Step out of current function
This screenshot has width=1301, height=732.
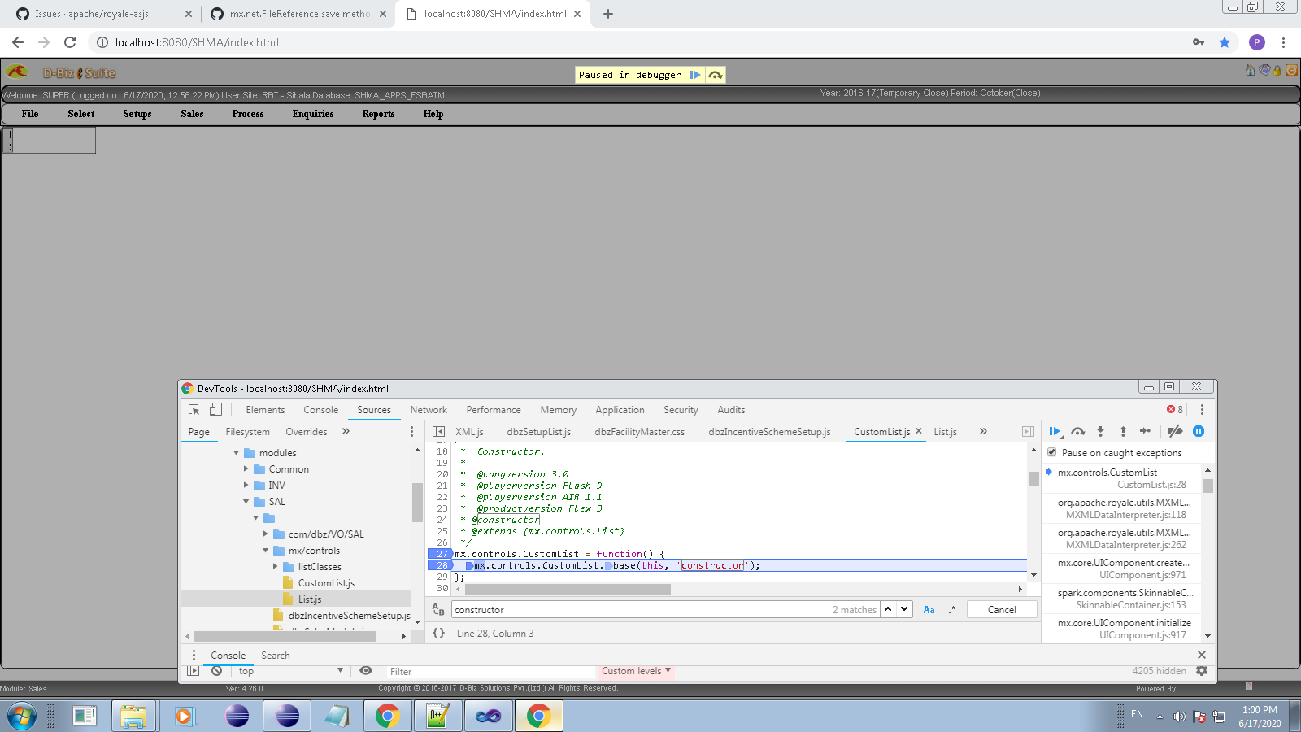pos(1123,432)
